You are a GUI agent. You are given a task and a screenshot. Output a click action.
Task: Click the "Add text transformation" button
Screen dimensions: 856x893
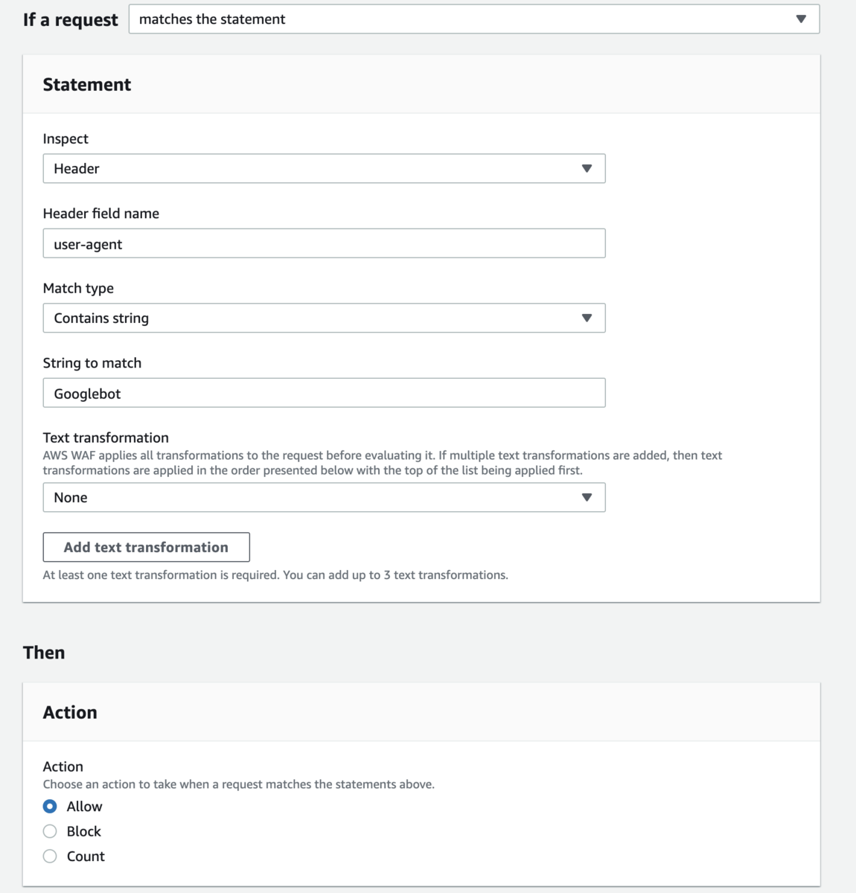point(146,548)
